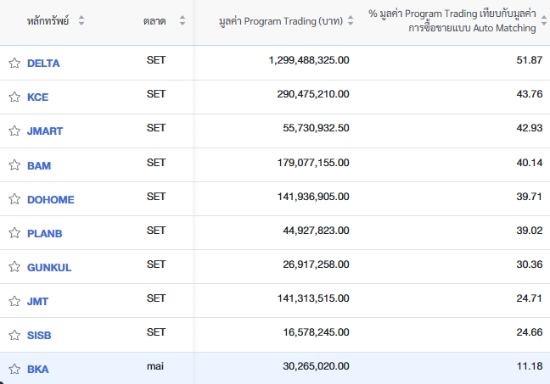This screenshot has height=384, width=550.
Task: Open the GUNKUL symbol link
Action: 49,268
